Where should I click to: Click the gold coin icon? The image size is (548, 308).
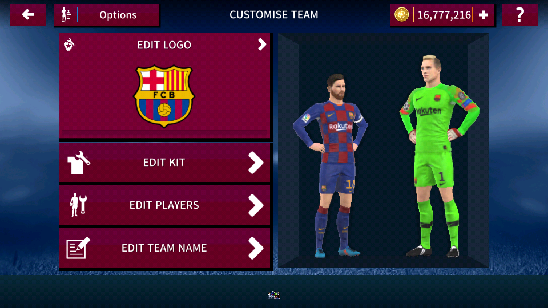coord(401,15)
